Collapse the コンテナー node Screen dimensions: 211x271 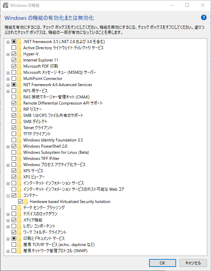click(8, 196)
